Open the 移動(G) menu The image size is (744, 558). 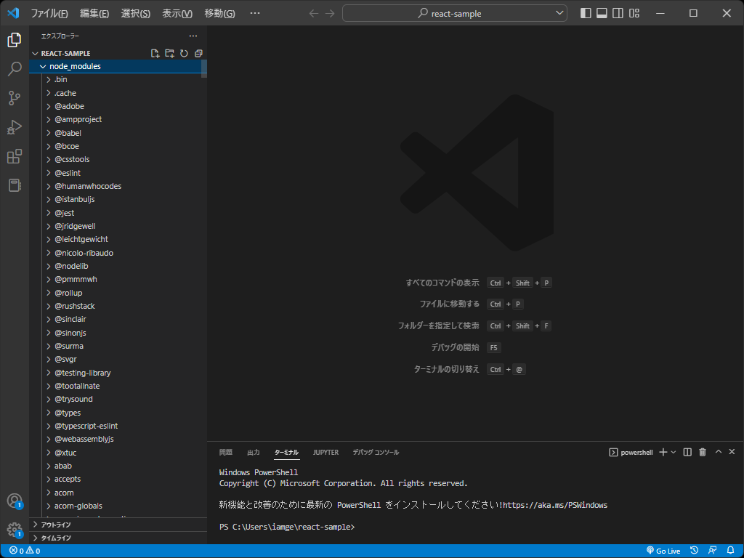(219, 13)
